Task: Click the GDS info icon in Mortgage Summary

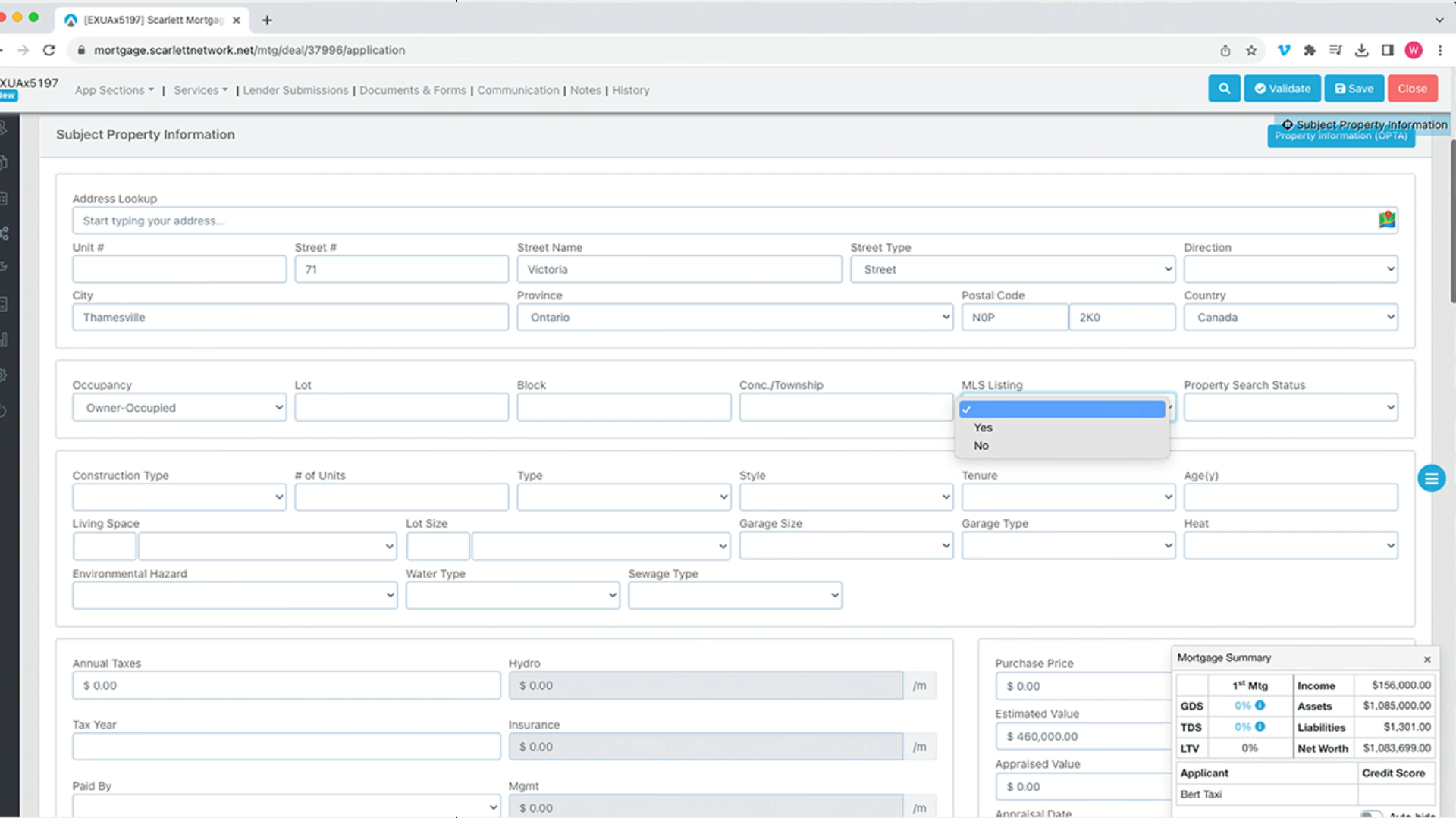Action: [1260, 706]
